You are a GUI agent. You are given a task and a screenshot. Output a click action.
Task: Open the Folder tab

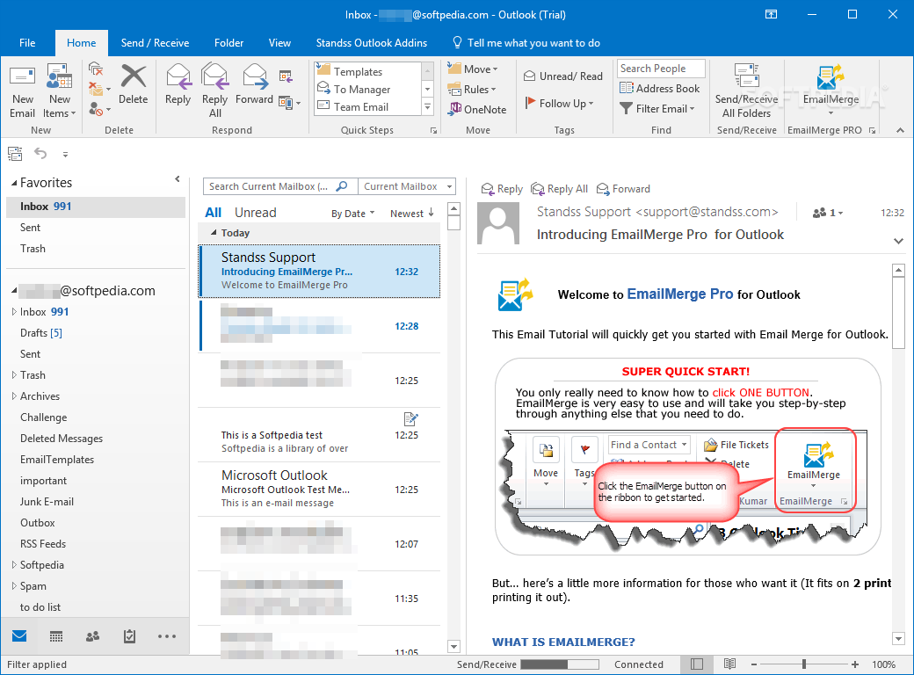[x=228, y=42]
